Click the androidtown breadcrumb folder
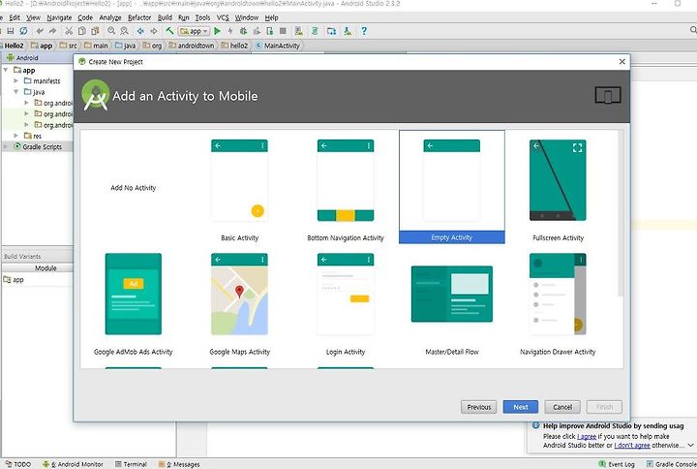 [x=192, y=46]
